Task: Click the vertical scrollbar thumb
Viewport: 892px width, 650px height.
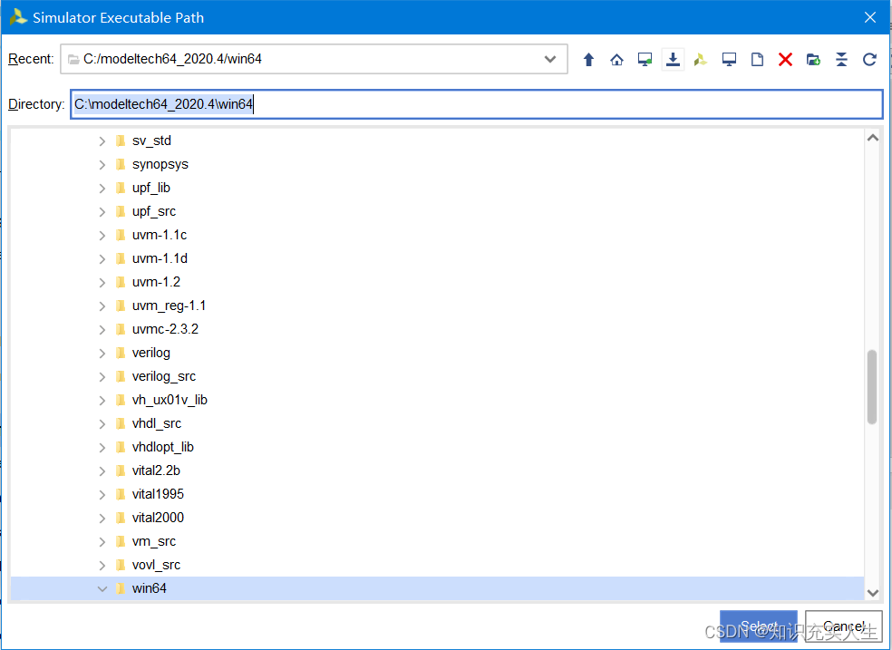Action: click(872, 387)
